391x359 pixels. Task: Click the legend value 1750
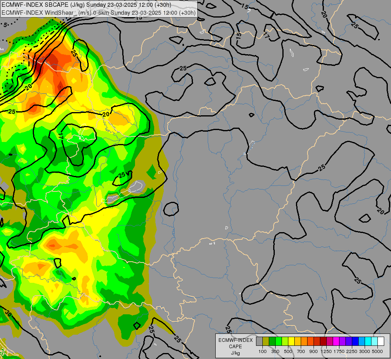point(339,351)
